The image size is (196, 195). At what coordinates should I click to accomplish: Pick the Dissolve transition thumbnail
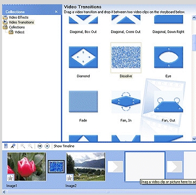(126, 57)
